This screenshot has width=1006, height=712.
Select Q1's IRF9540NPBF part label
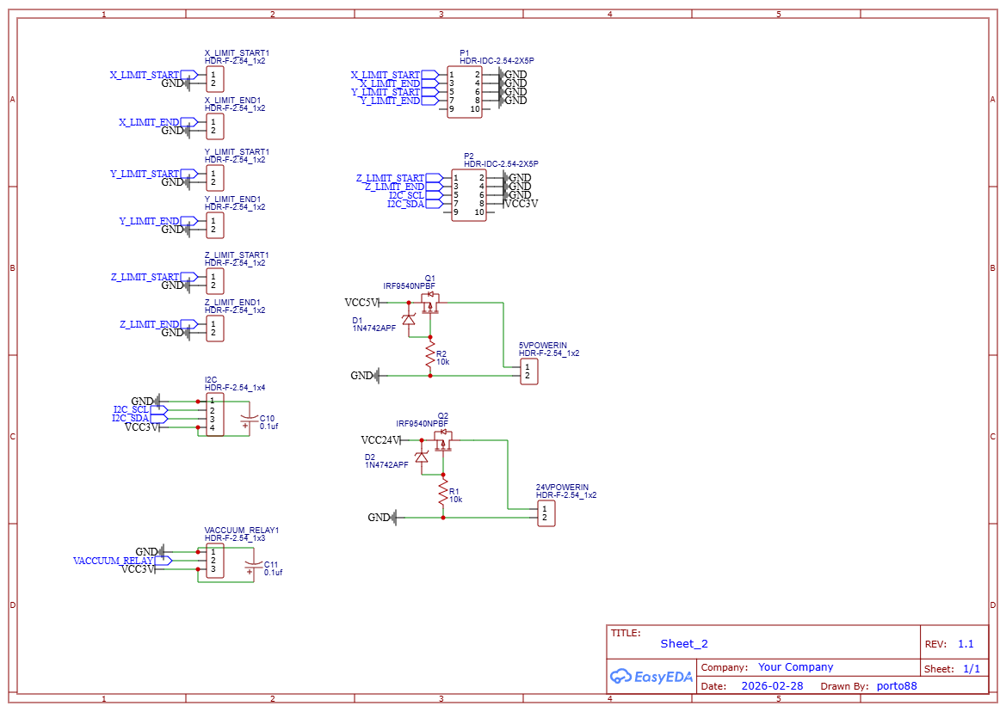pyautogui.click(x=410, y=286)
